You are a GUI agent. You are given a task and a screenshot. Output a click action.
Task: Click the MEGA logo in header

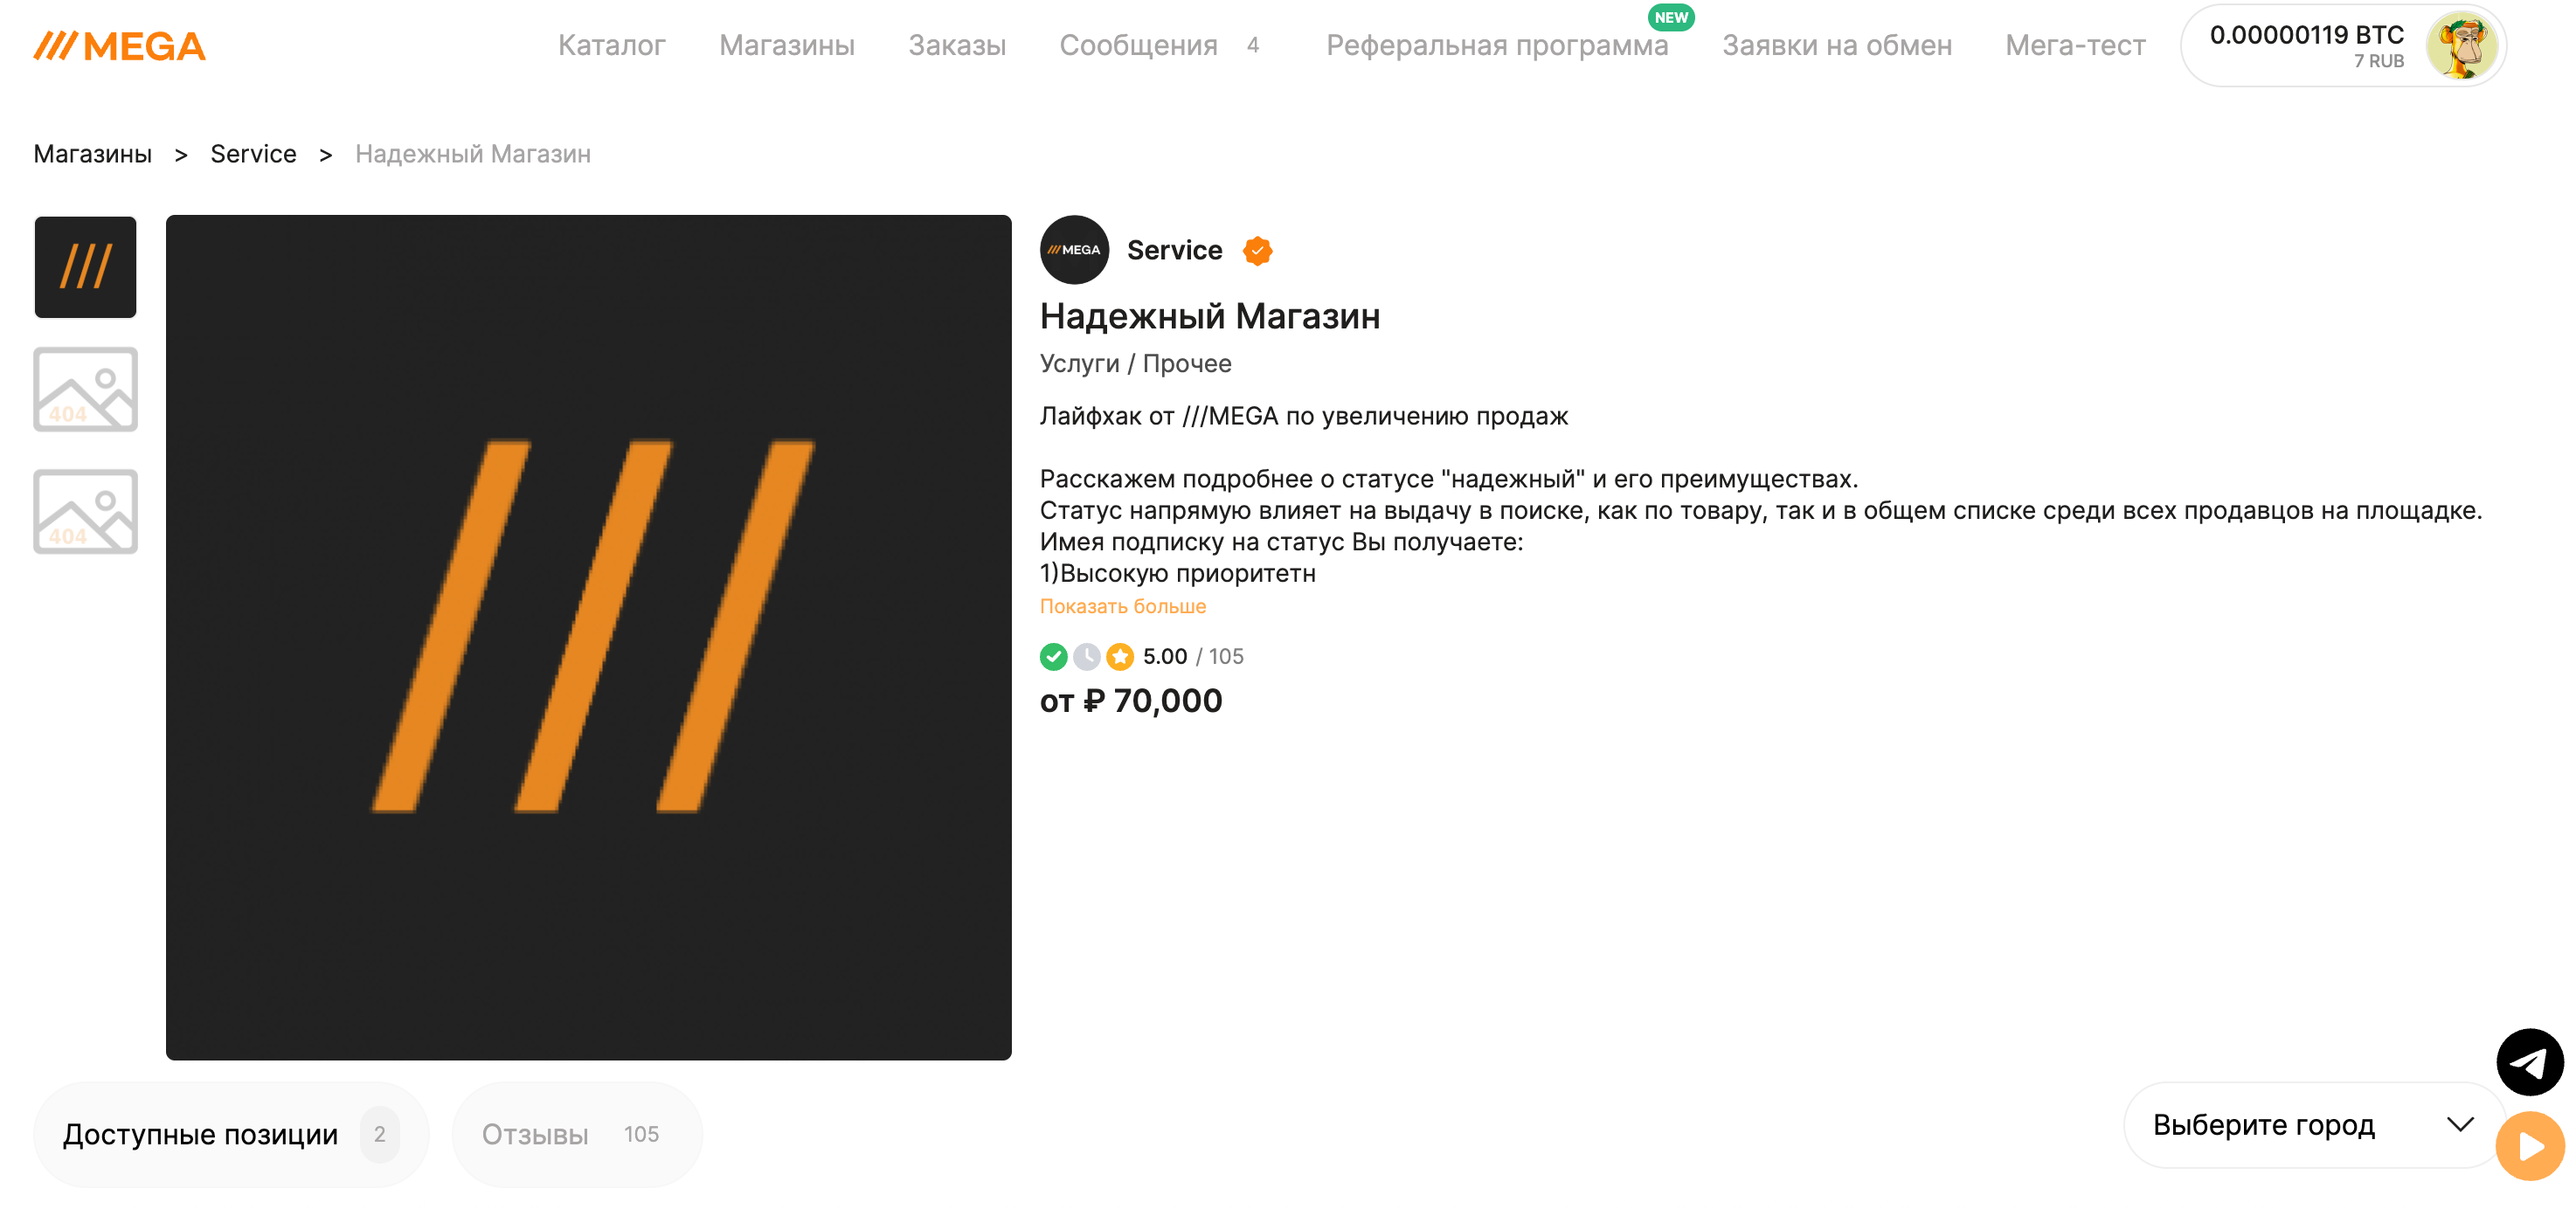119,46
